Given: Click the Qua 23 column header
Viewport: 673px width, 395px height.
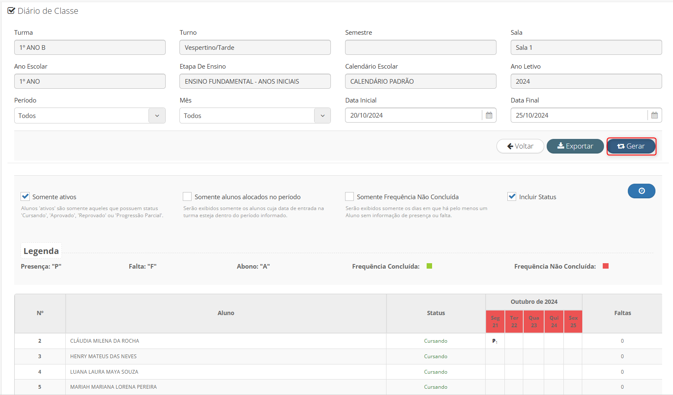Looking at the screenshot, I should 534,322.
